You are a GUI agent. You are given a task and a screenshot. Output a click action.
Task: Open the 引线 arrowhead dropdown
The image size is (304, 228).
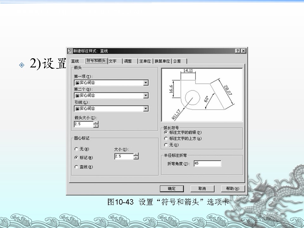click(146, 109)
